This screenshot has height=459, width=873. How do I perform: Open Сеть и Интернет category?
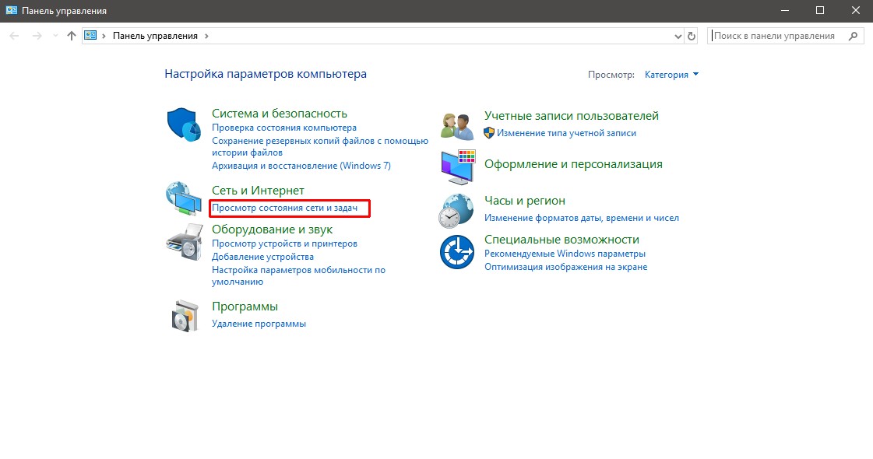258,191
